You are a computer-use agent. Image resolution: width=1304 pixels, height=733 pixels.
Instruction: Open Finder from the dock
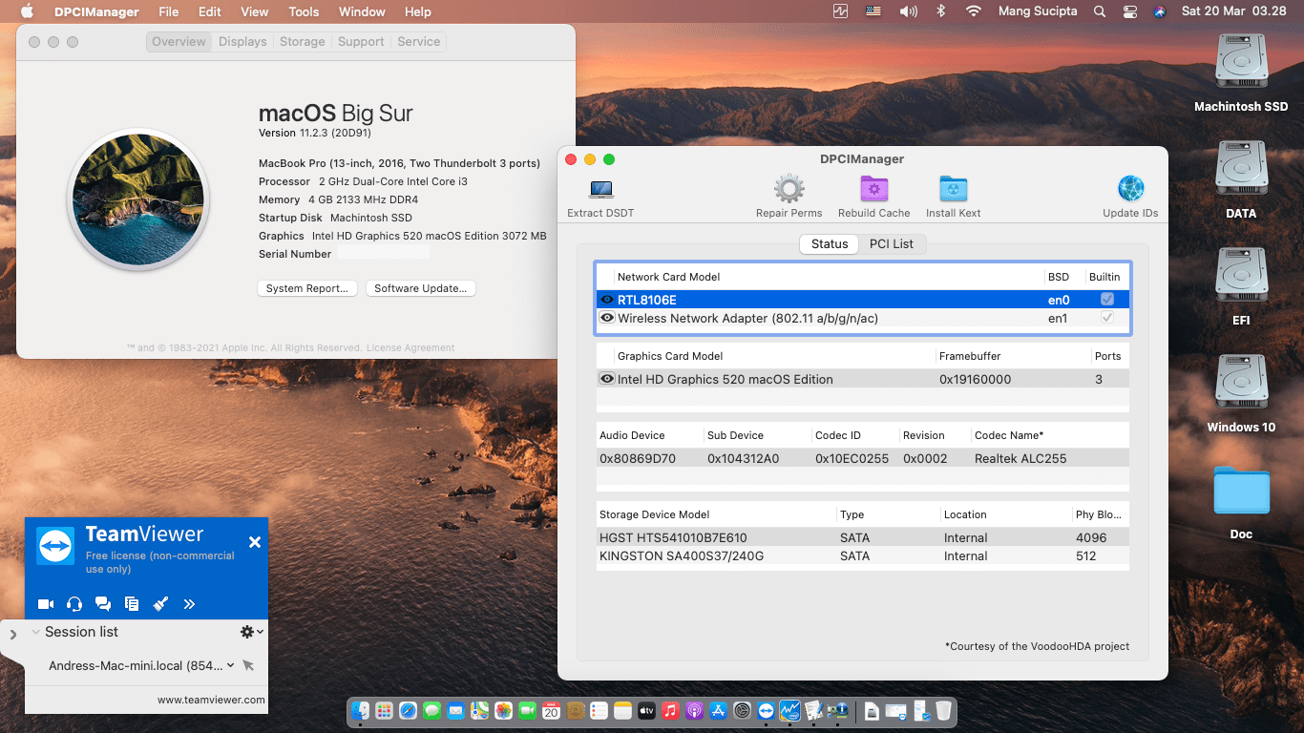(x=360, y=711)
